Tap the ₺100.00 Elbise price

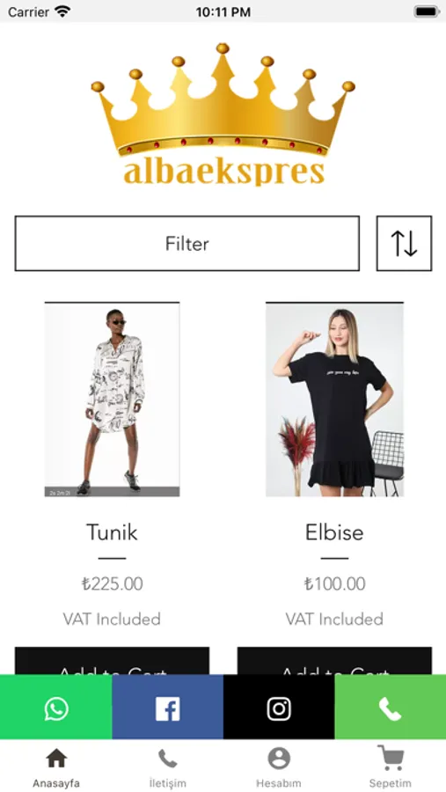coord(334,584)
